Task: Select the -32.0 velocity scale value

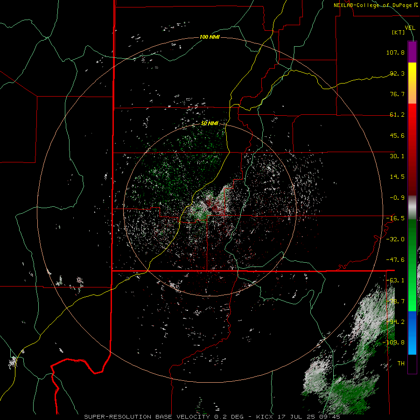Action: (x=395, y=239)
